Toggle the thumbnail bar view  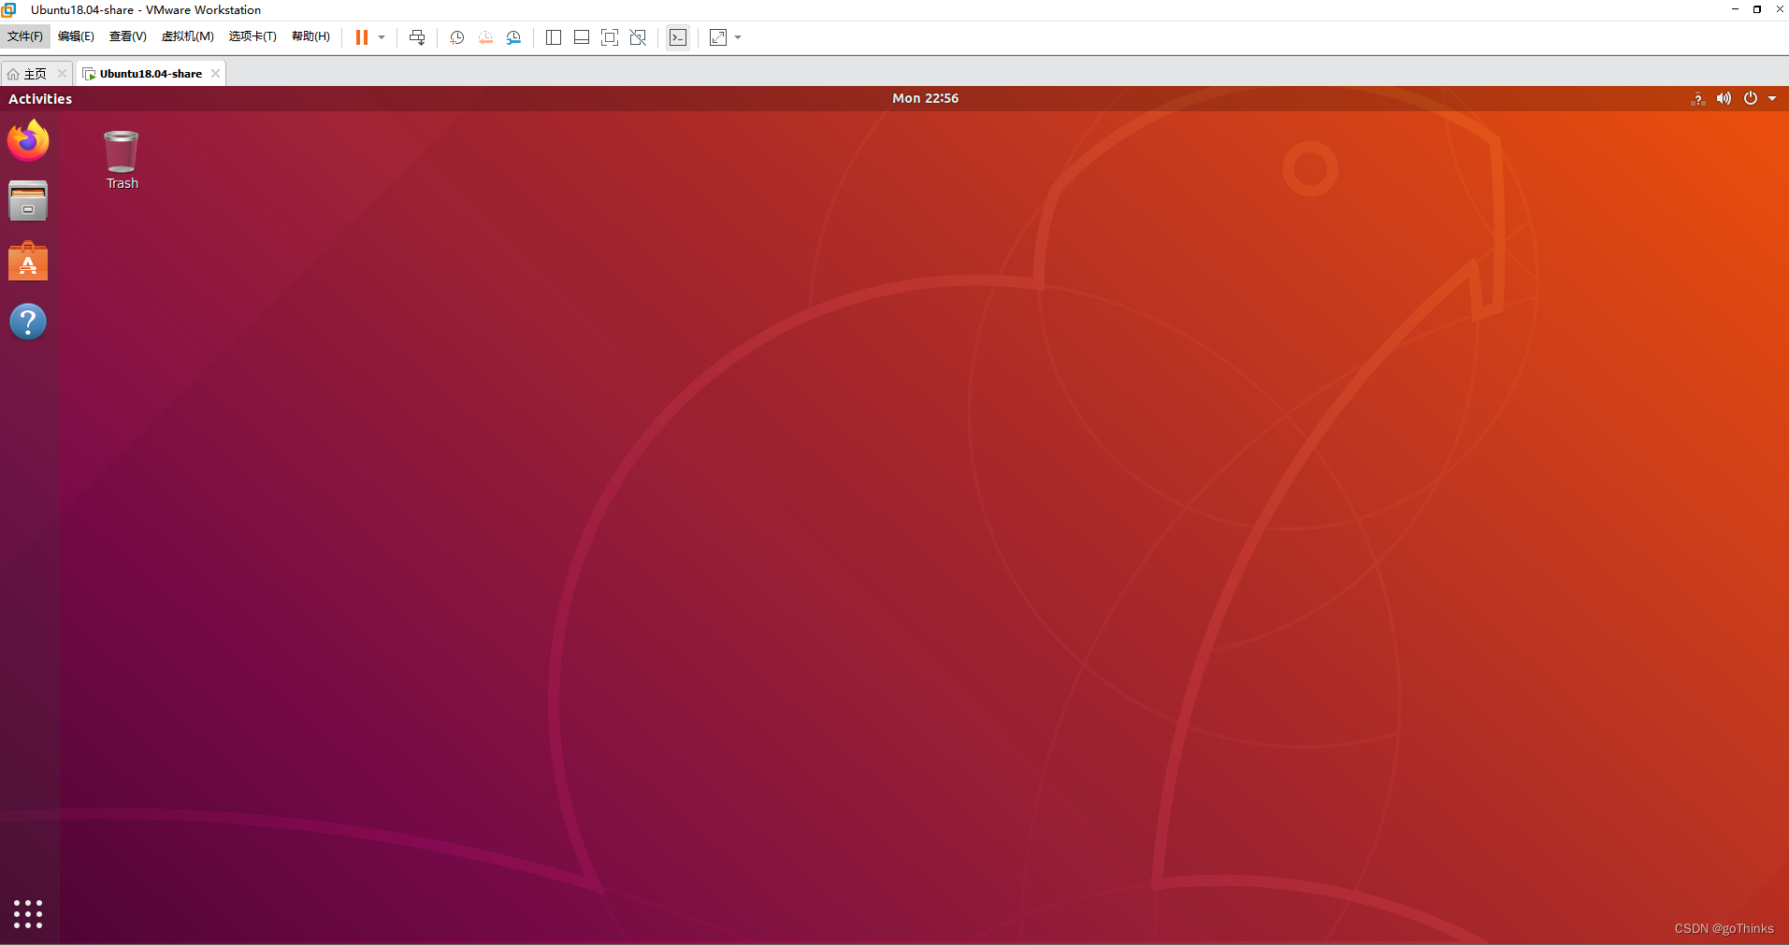coord(582,37)
